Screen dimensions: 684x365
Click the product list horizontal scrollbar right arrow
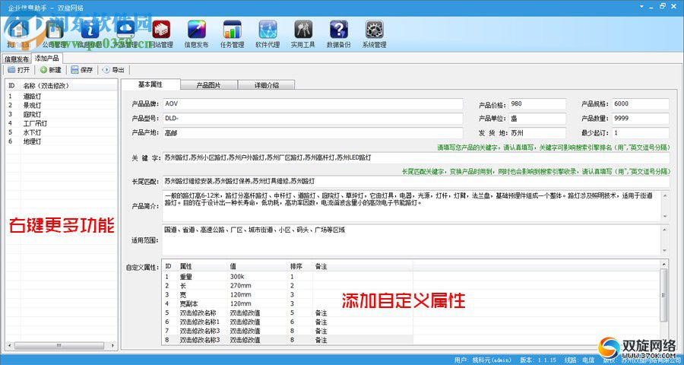pos(113,345)
